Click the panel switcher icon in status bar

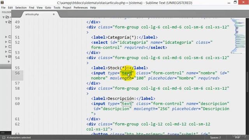coord(4,138)
